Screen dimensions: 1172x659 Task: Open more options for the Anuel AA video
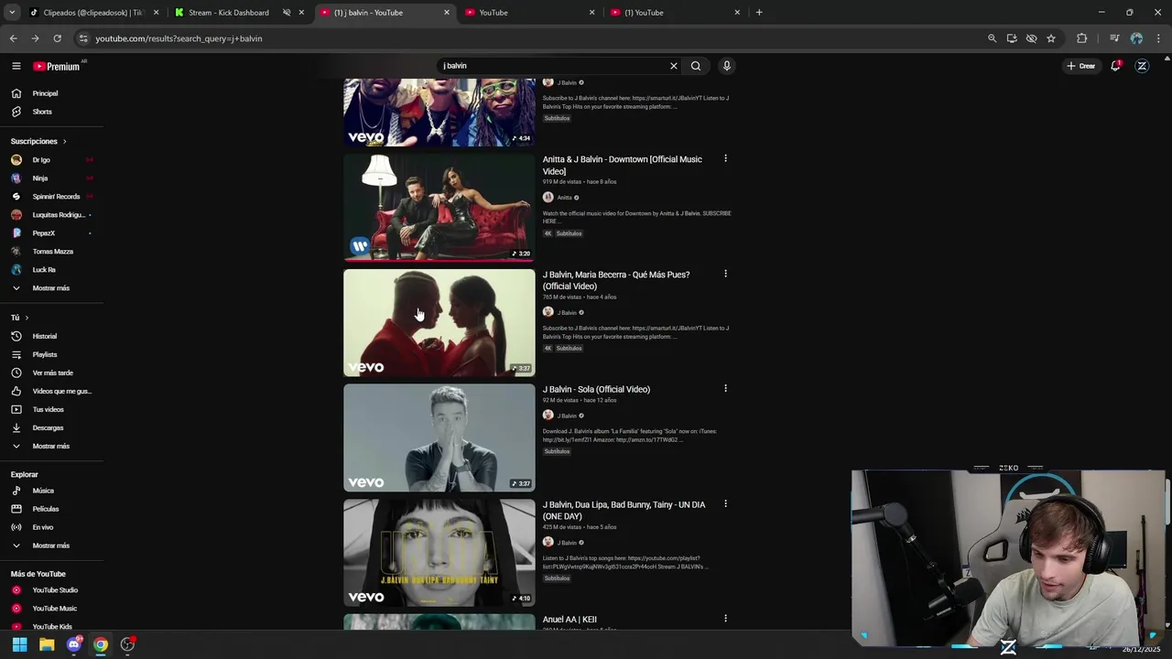(x=725, y=618)
